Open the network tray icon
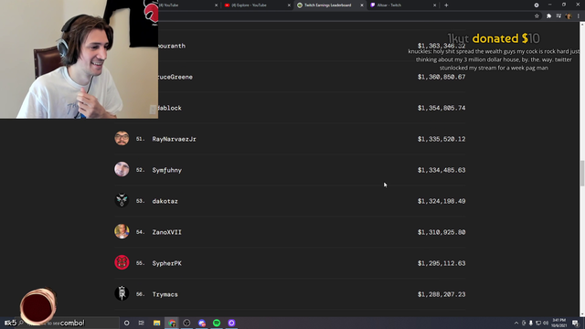Image resolution: width=585 pixels, height=329 pixels. (x=538, y=323)
